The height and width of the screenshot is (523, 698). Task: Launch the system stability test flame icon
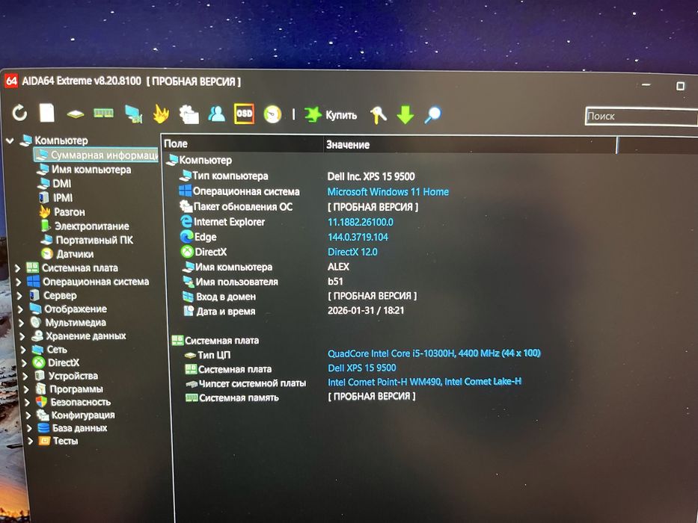click(x=161, y=114)
